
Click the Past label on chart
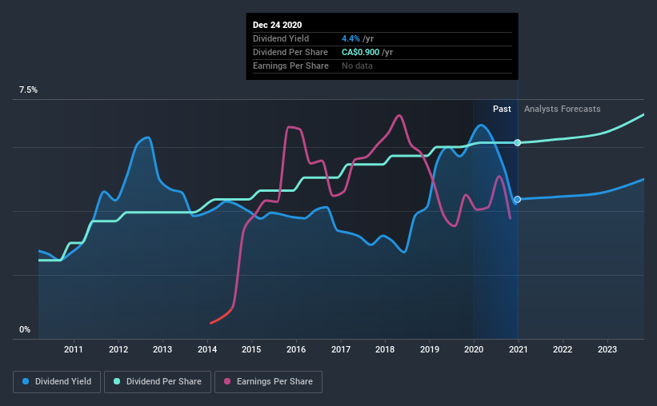[x=502, y=109]
